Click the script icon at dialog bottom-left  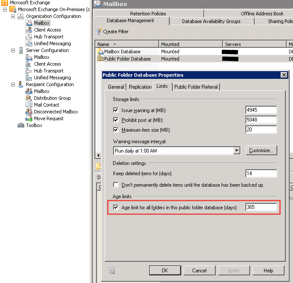click(x=111, y=271)
